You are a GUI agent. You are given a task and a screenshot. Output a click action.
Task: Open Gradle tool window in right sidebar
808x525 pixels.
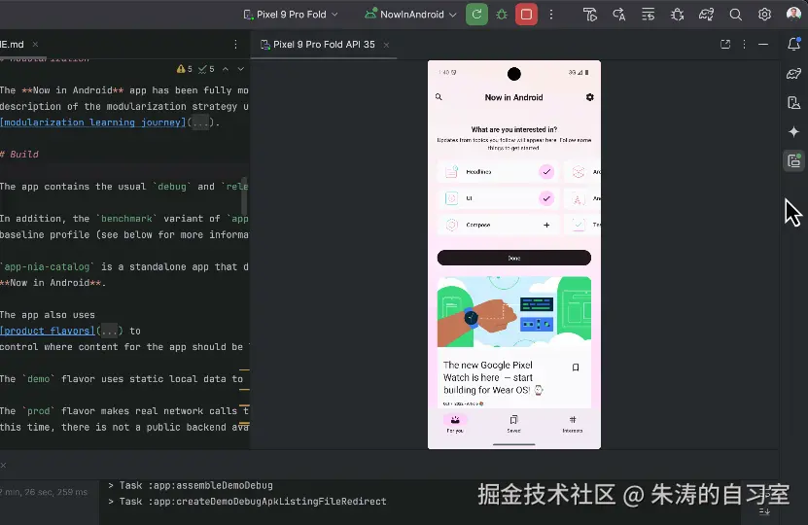coord(793,74)
